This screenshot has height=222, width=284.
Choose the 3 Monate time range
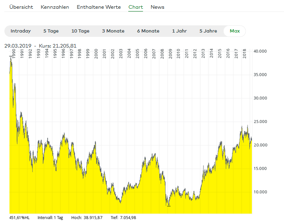click(x=113, y=31)
